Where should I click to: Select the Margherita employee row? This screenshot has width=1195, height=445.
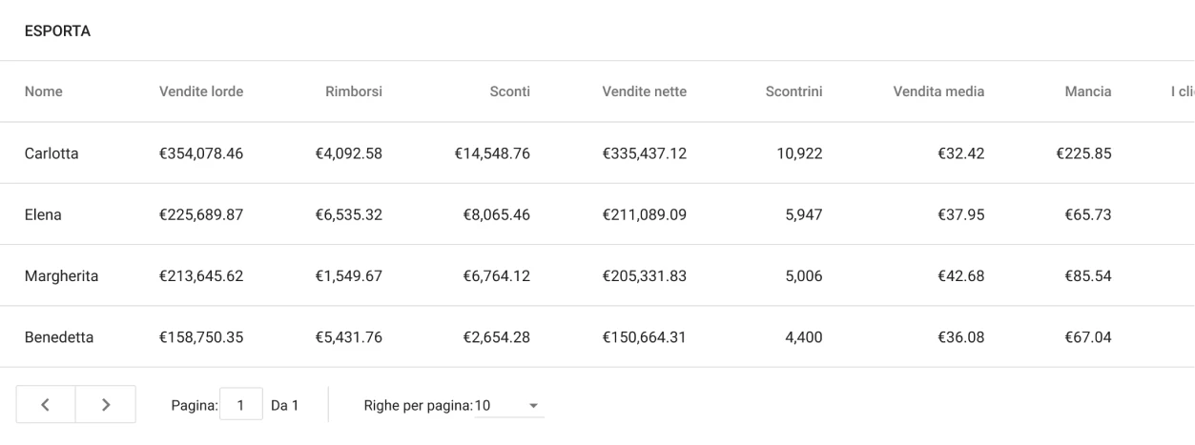click(61, 275)
